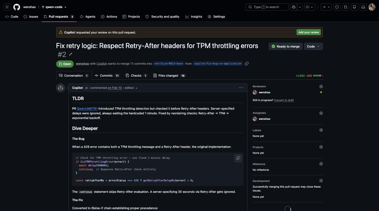Click the wenshao owner breadcrumb link
379x211 pixels.
pyautogui.click(x=29, y=7)
